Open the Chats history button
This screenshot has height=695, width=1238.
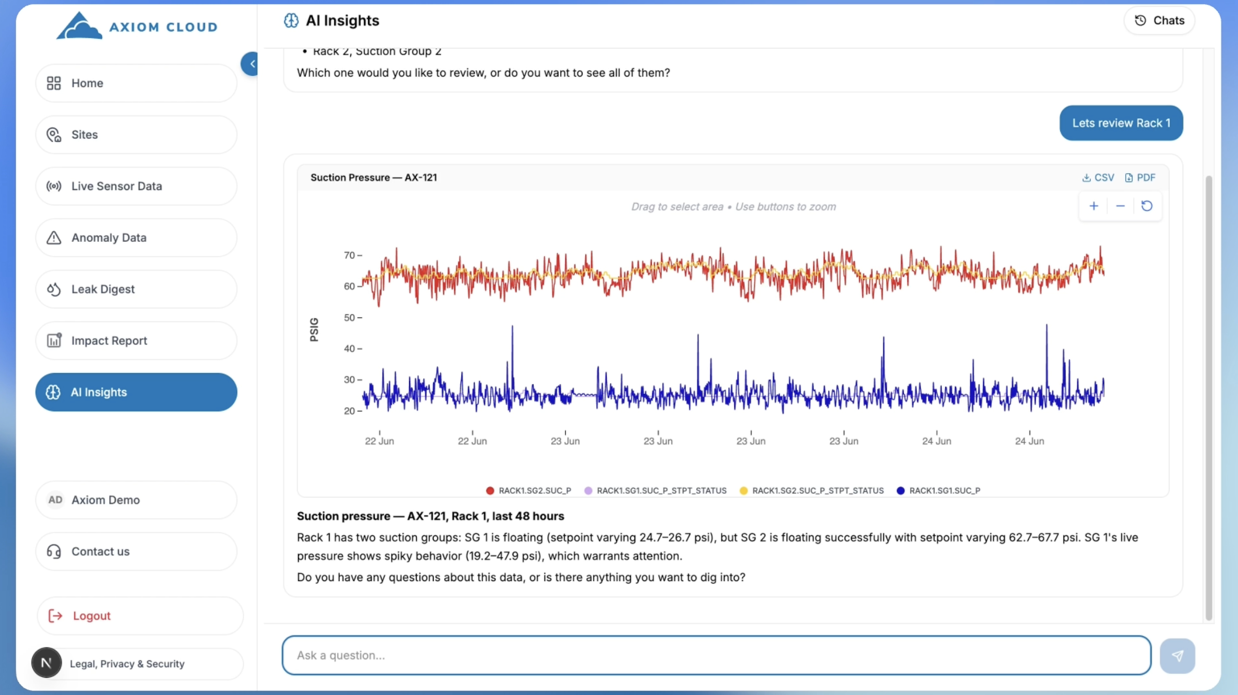point(1159,21)
